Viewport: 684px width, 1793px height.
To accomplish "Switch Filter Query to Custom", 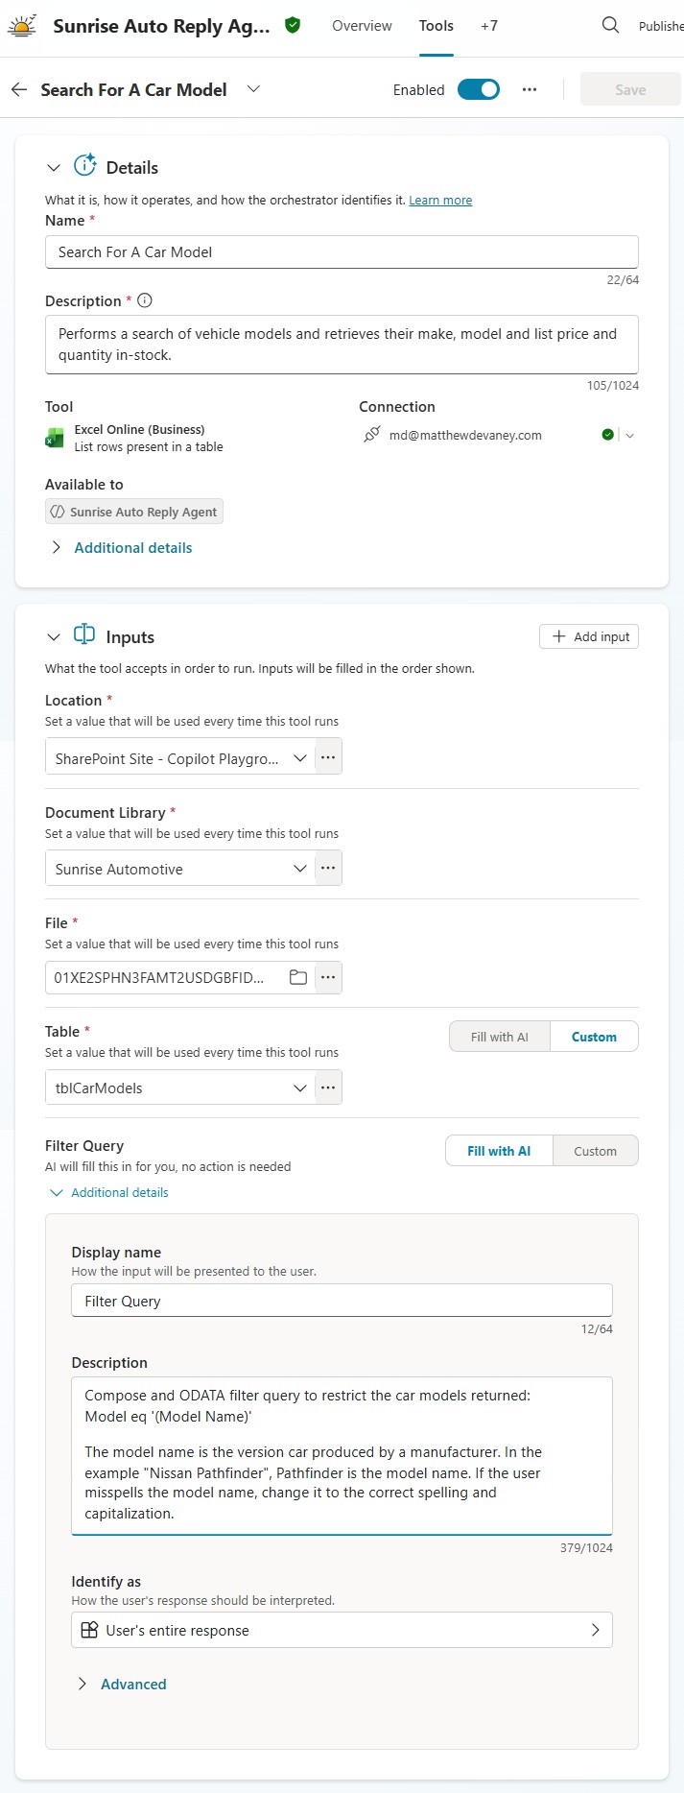I will (595, 1151).
